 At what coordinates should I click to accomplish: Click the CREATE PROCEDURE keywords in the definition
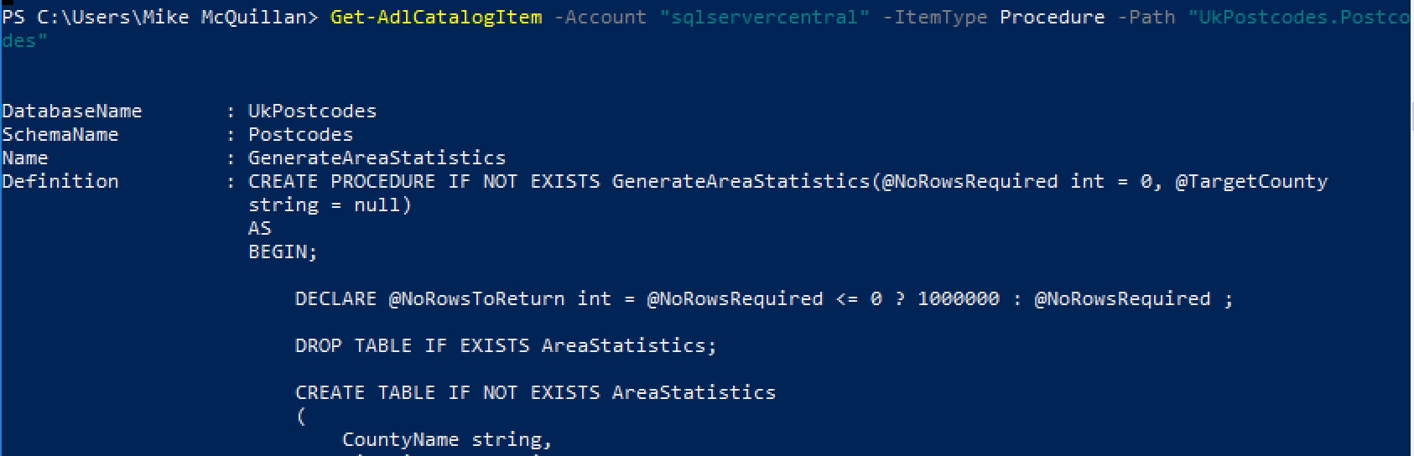tap(341, 181)
